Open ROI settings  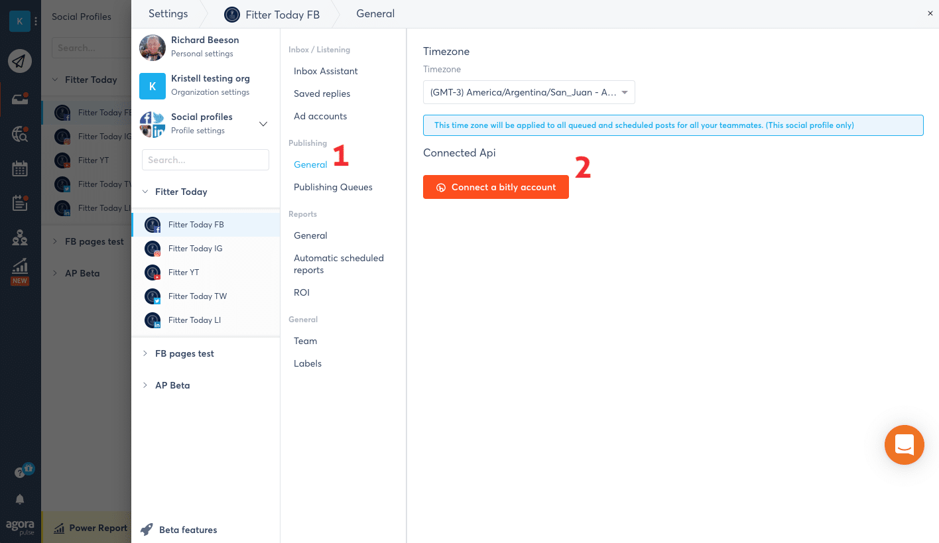pos(302,292)
